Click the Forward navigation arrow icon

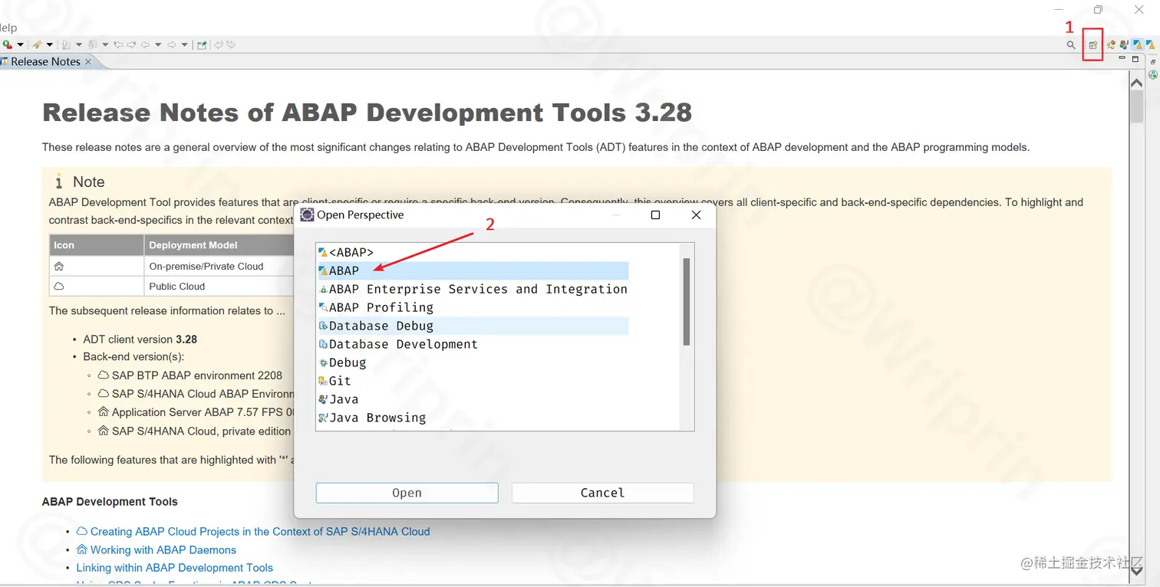(171, 44)
